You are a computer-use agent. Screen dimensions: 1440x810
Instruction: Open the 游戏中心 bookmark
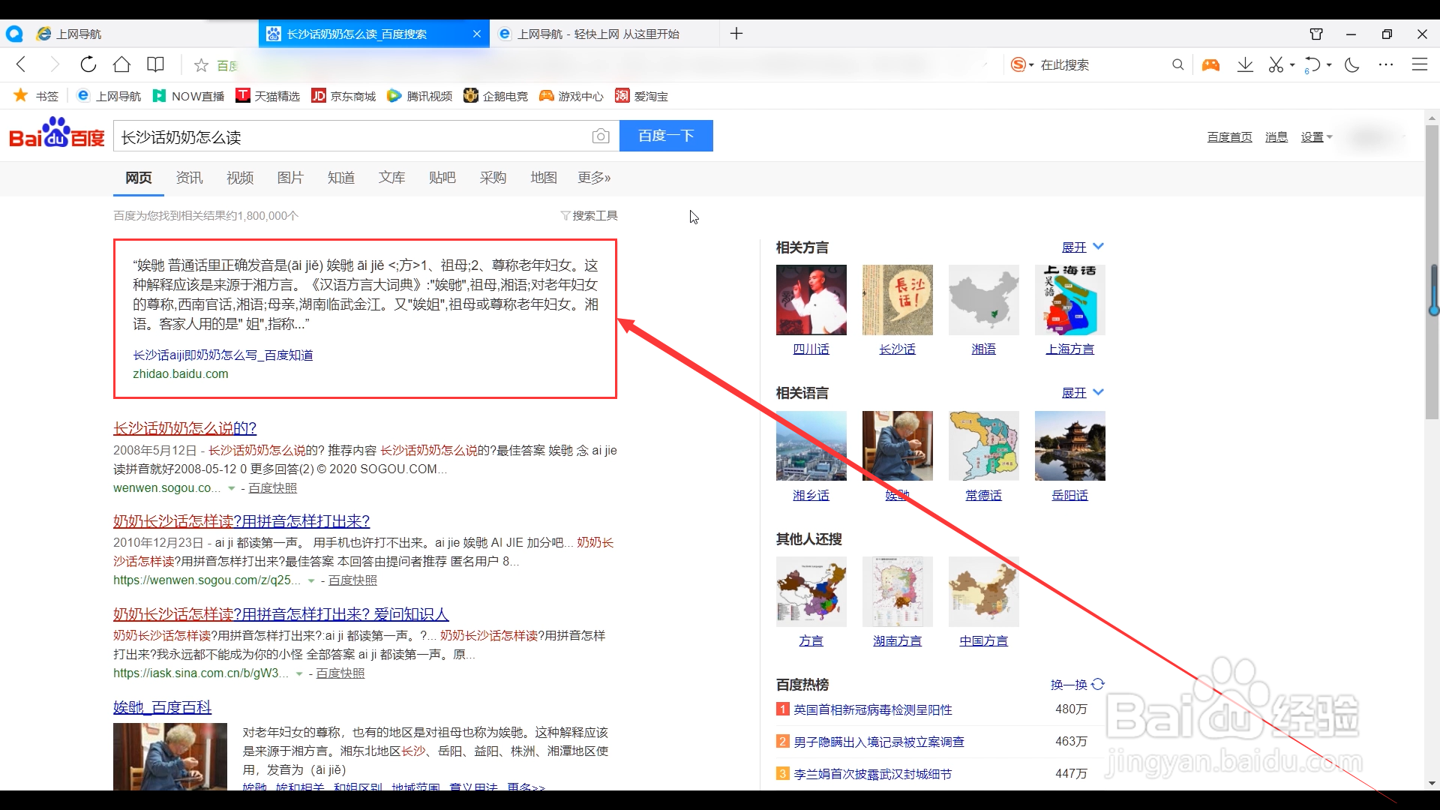tap(571, 96)
